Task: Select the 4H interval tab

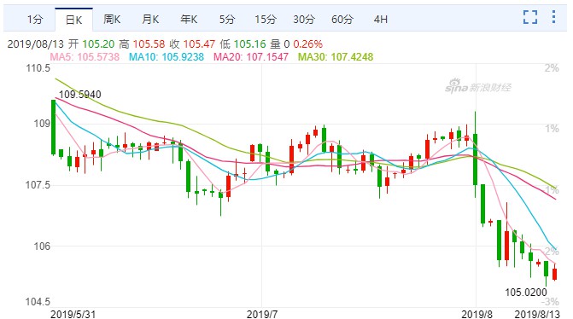Action: pos(380,20)
